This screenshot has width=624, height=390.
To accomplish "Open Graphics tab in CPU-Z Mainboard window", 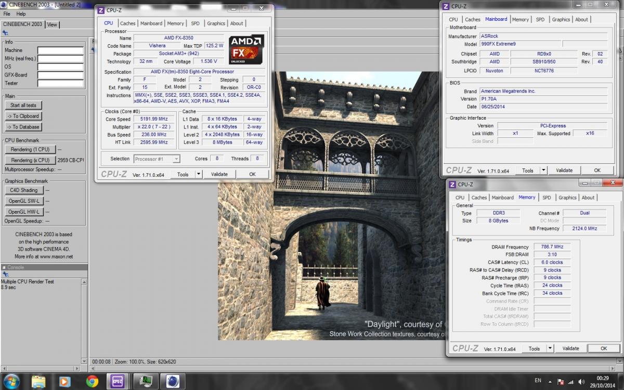I will tap(561, 20).
